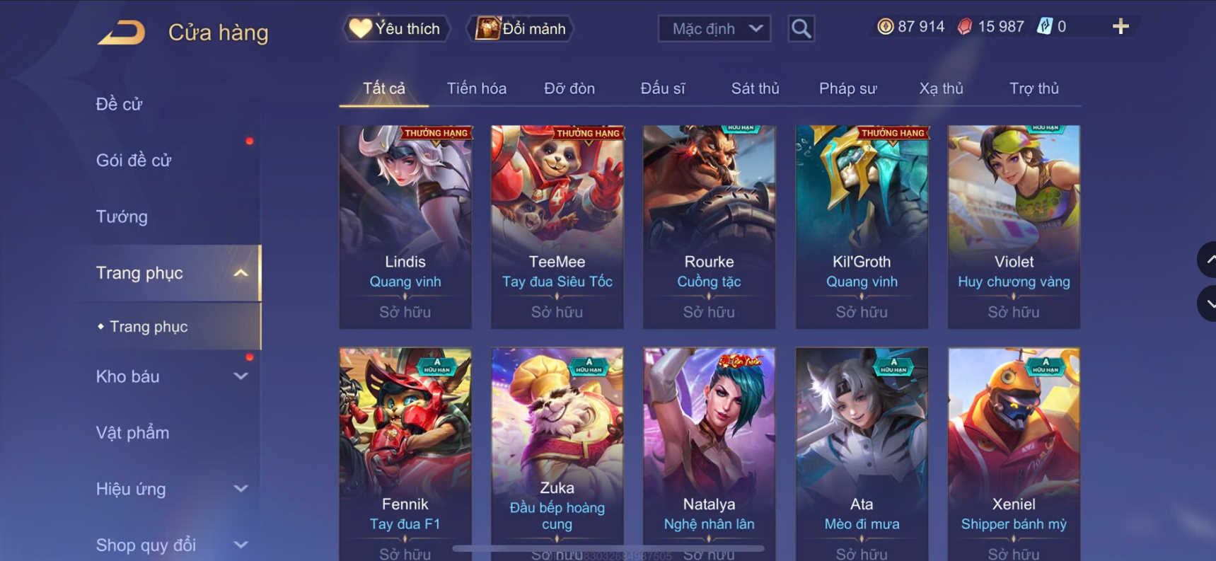
Task: Open the Lindis Quang vinh skin card
Action: click(x=405, y=227)
